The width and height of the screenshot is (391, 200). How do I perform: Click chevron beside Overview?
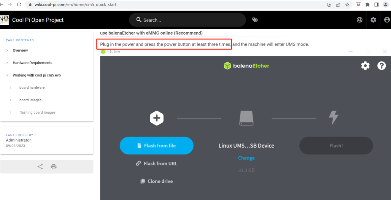pyautogui.click(x=7, y=50)
